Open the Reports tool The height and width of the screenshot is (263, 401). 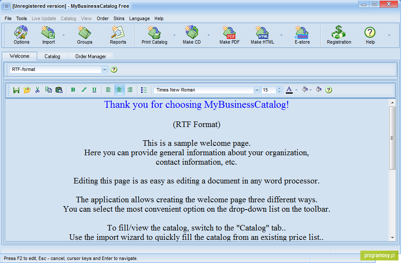(x=118, y=35)
